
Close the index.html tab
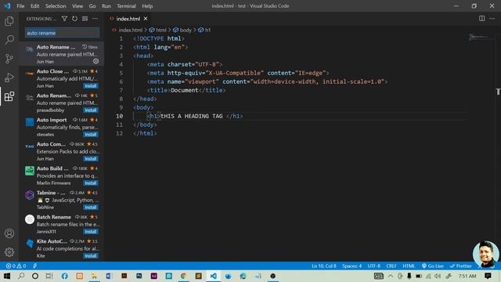[146, 19]
